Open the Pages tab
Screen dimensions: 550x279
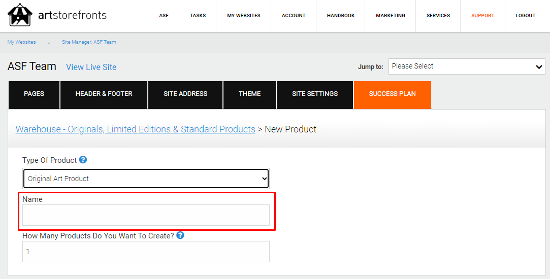[x=34, y=94]
